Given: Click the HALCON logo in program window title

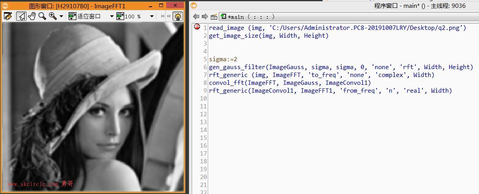Looking at the screenshot, I should [x=194, y=5].
